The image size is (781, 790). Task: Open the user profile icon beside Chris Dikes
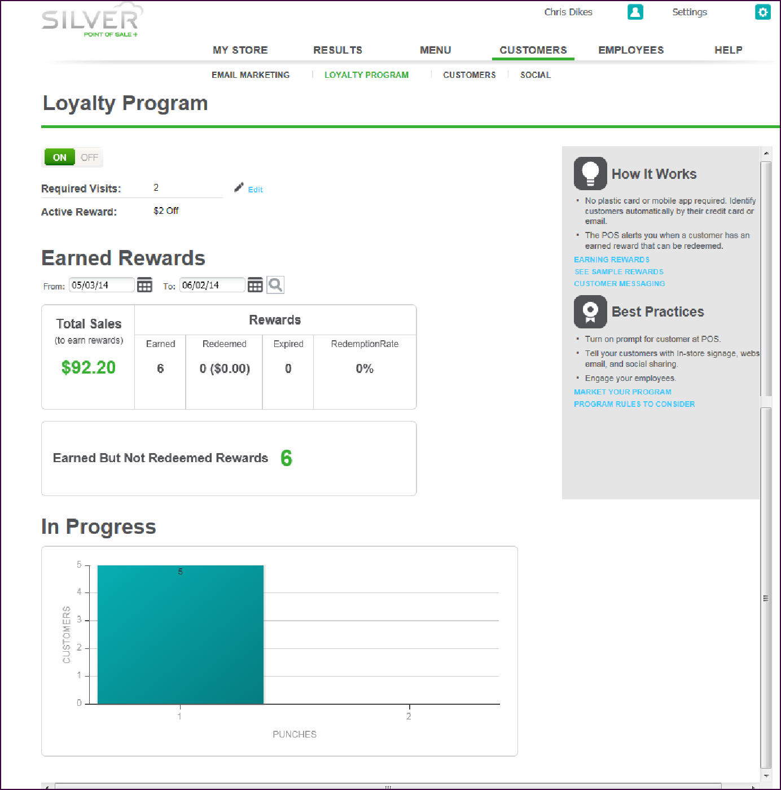click(635, 12)
